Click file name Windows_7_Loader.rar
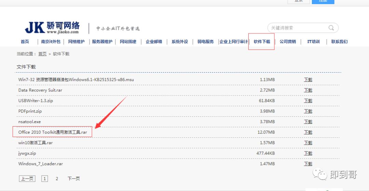 pos(40,164)
